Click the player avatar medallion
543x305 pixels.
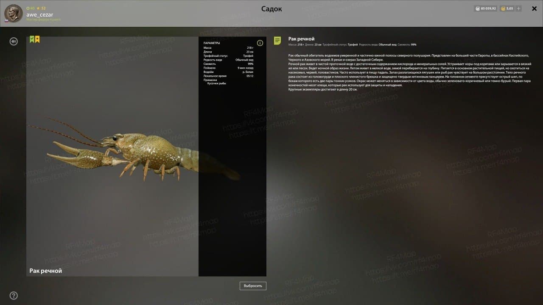(x=14, y=14)
